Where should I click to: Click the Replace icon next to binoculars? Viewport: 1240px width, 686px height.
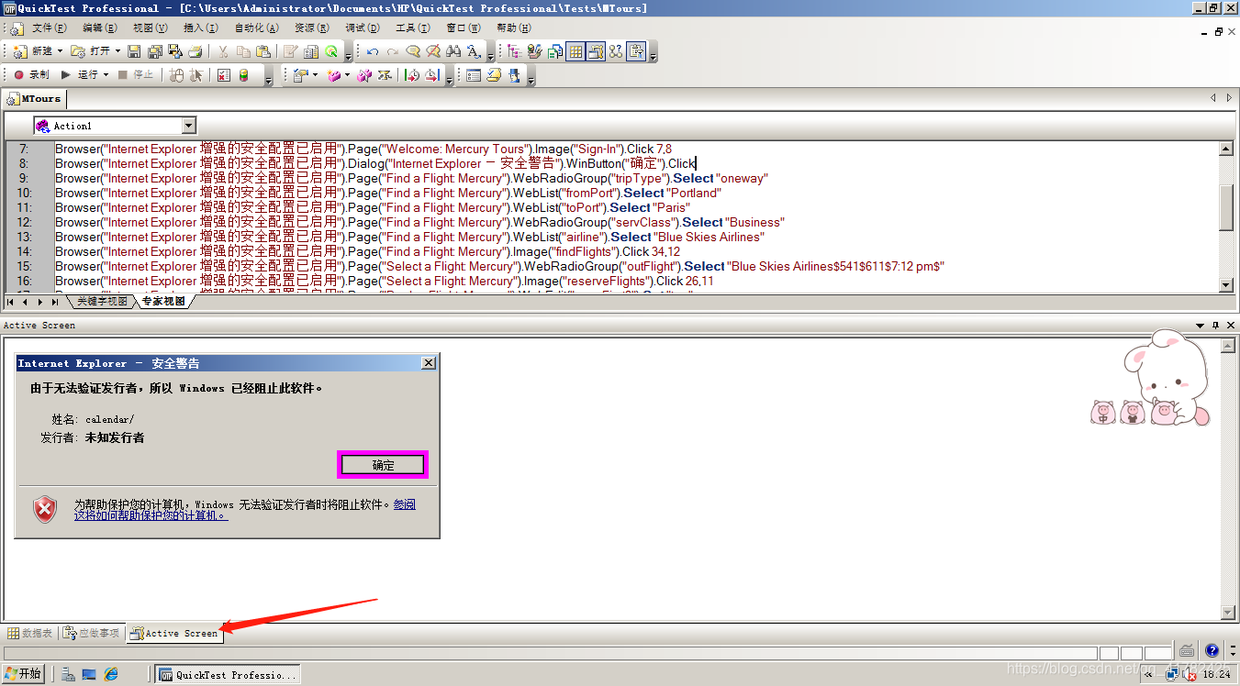tap(474, 51)
